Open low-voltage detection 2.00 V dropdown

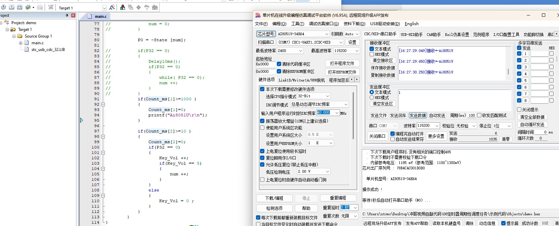328,171
